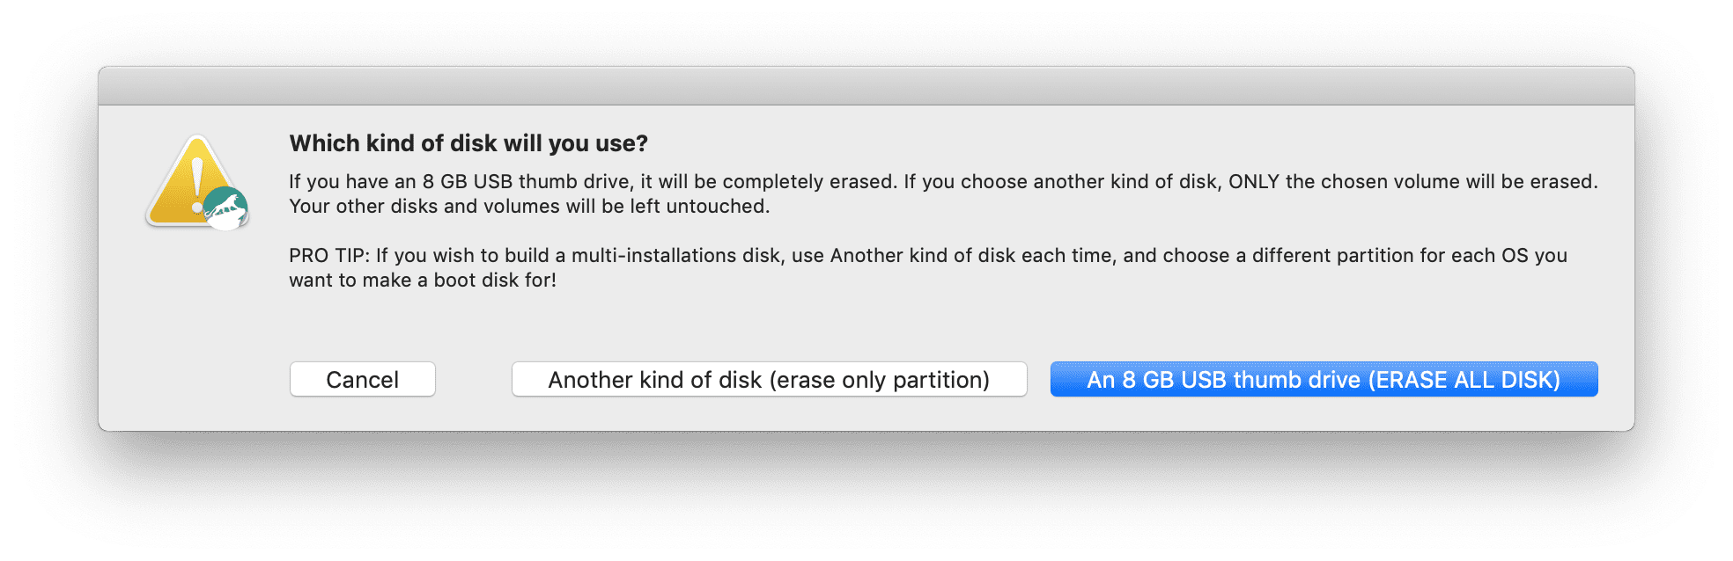
Task: Click the yellow warning triangle icon
Action: [191, 180]
